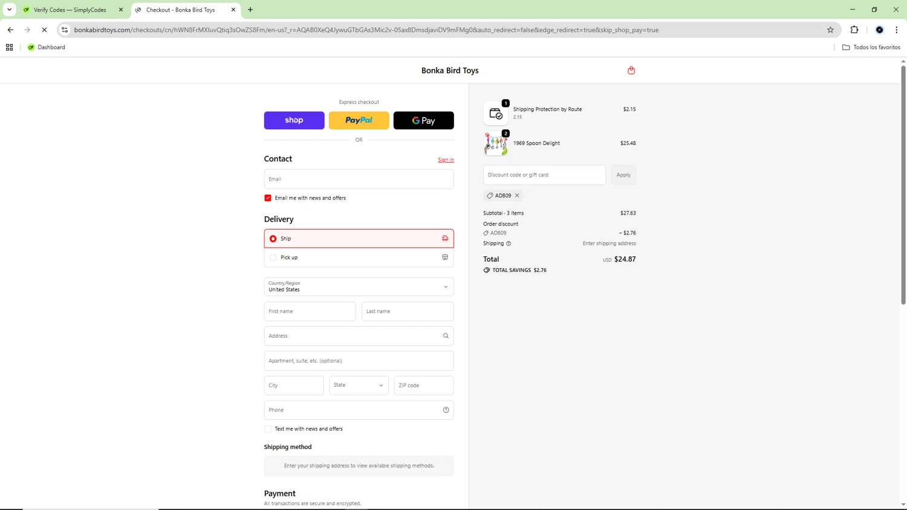Check Text me with news and offers
This screenshot has width=907, height=510.
268,429
